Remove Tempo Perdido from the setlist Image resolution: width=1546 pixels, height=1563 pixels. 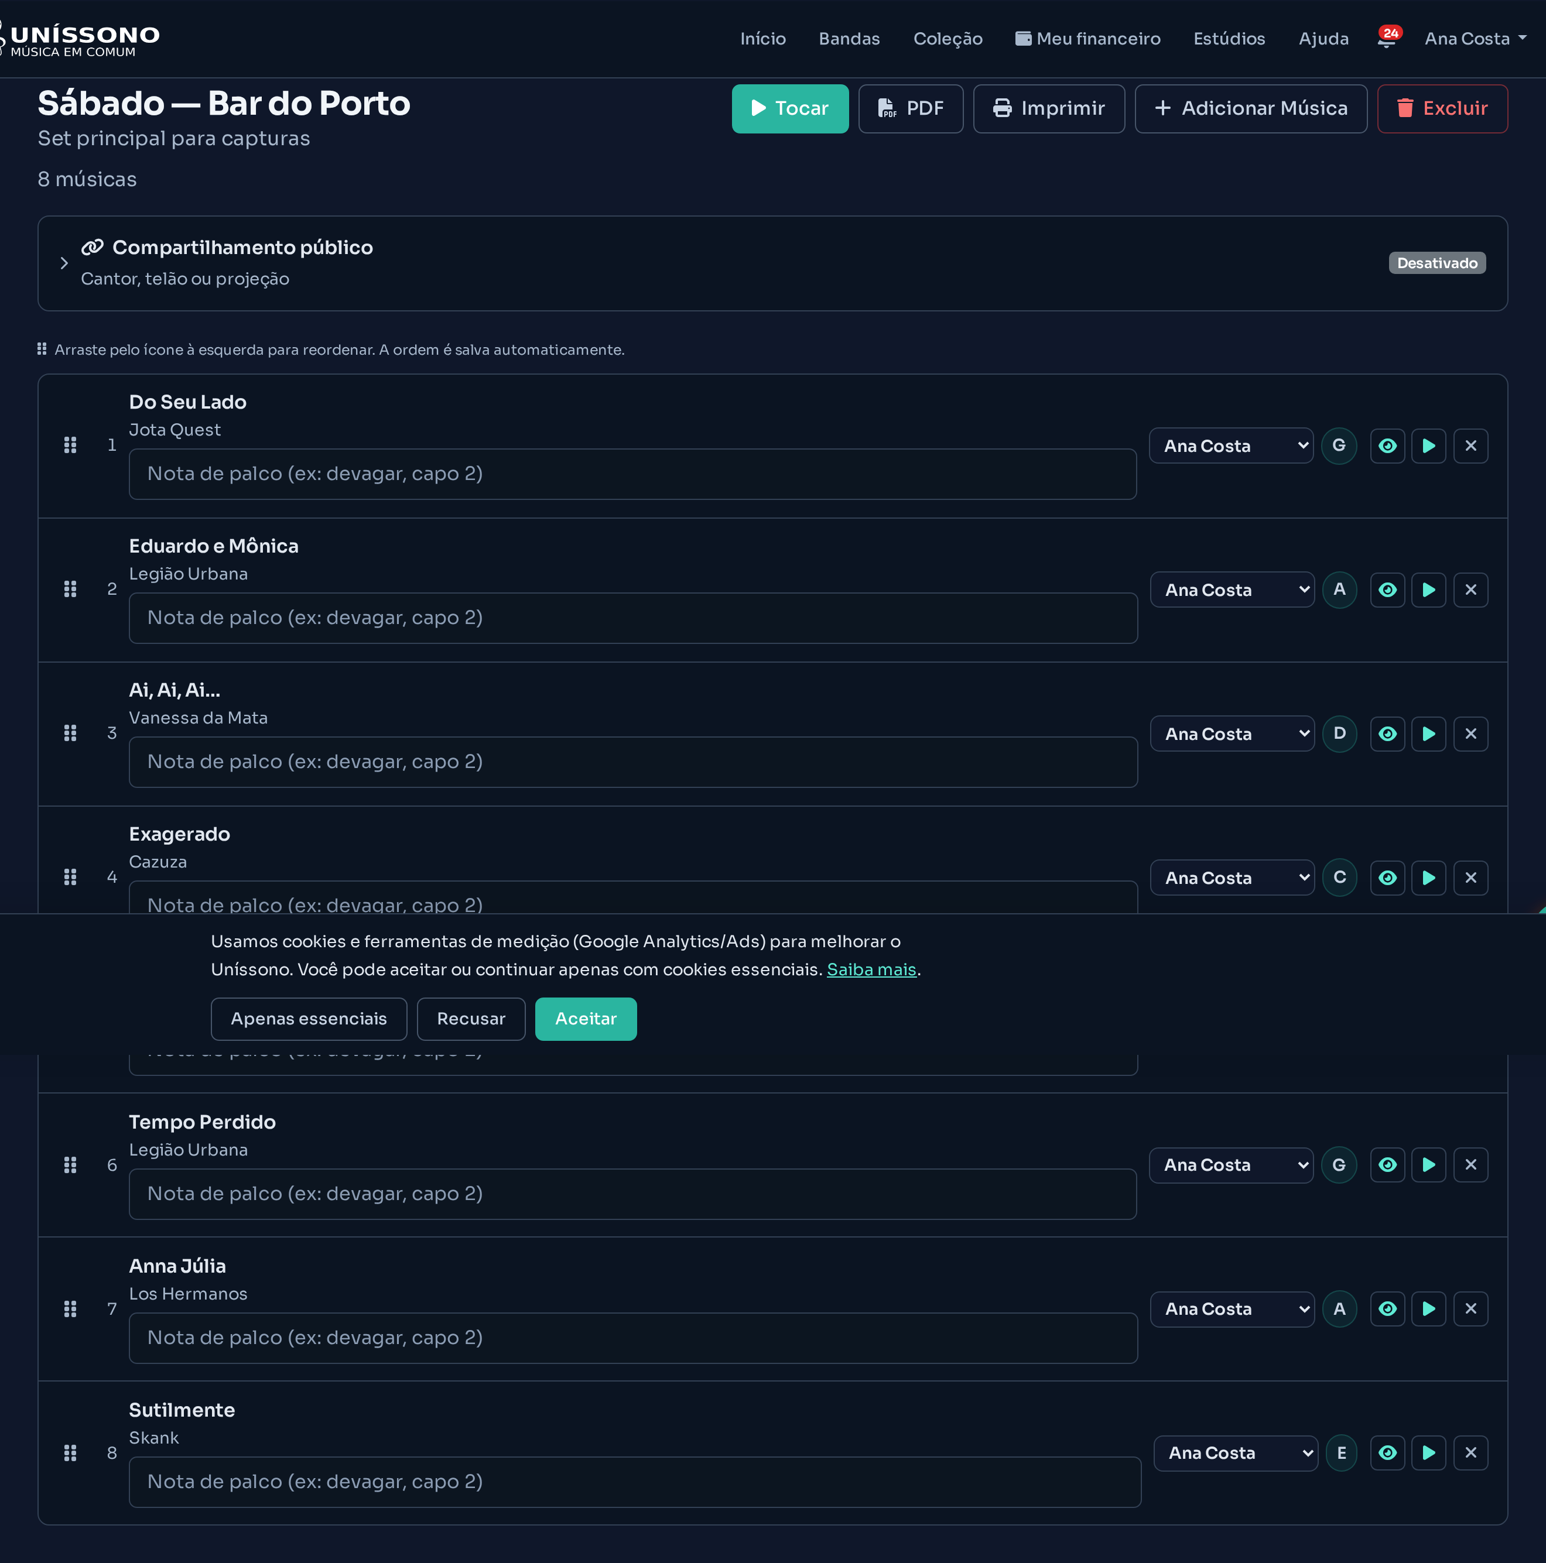click(1470, 1165)
